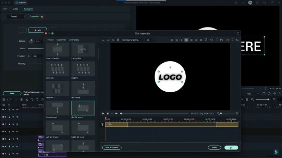The width and height of the screenshot is (282, 158).
Task: Toggle visibility eye of track 7
Action: [17, 124]
